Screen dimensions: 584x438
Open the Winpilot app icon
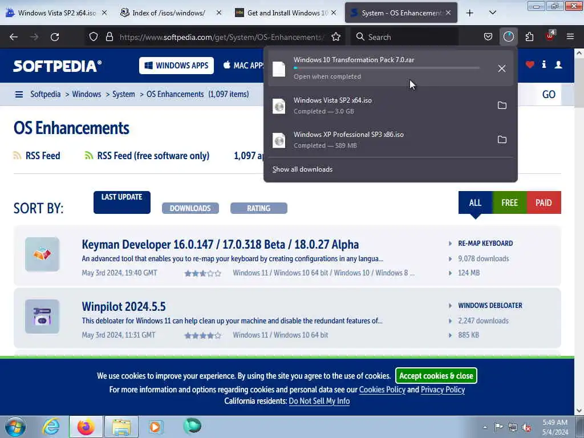42,317
